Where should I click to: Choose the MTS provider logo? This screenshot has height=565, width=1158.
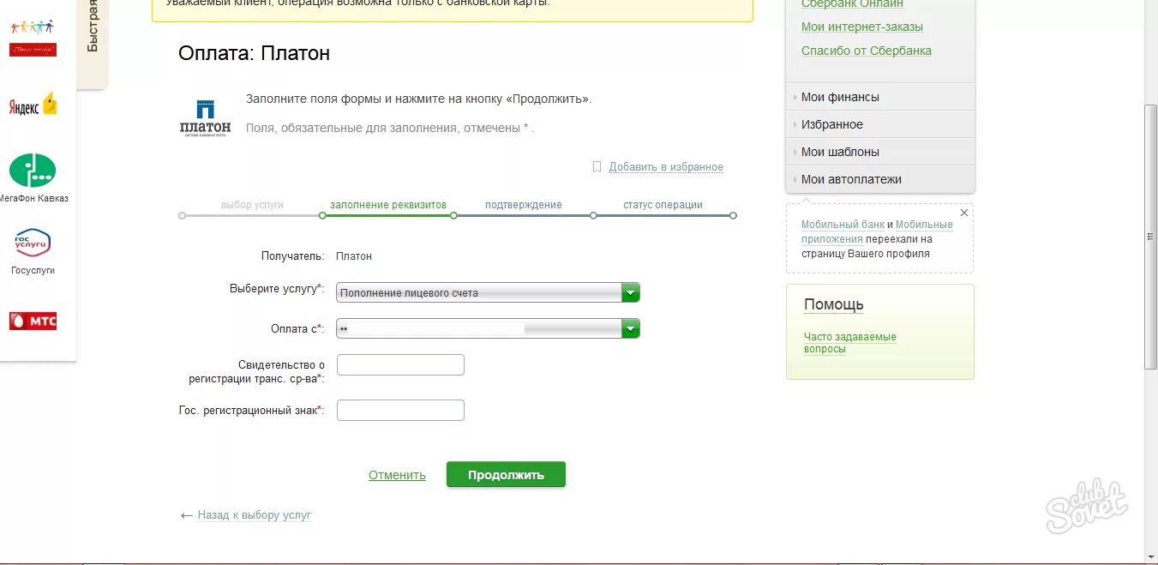[x=33, y=322]
